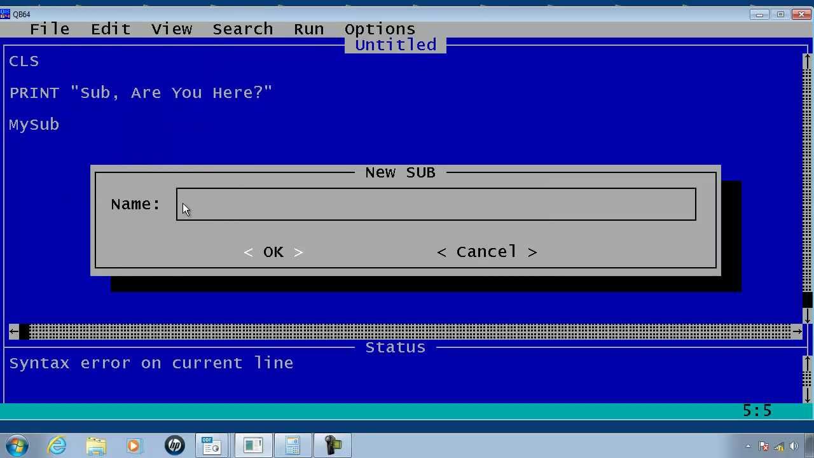Focus the New SUB Name input field

click(436, 204)
